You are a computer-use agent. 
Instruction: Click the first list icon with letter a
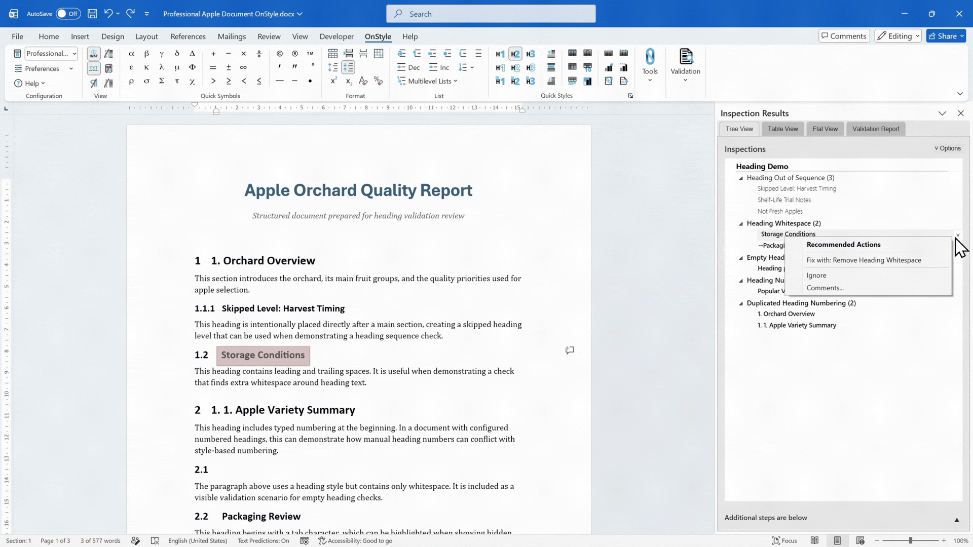coord(401,54)
